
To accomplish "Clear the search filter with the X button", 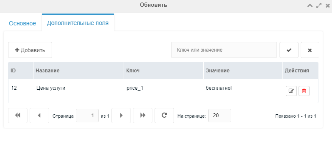I will coord(309,50).
